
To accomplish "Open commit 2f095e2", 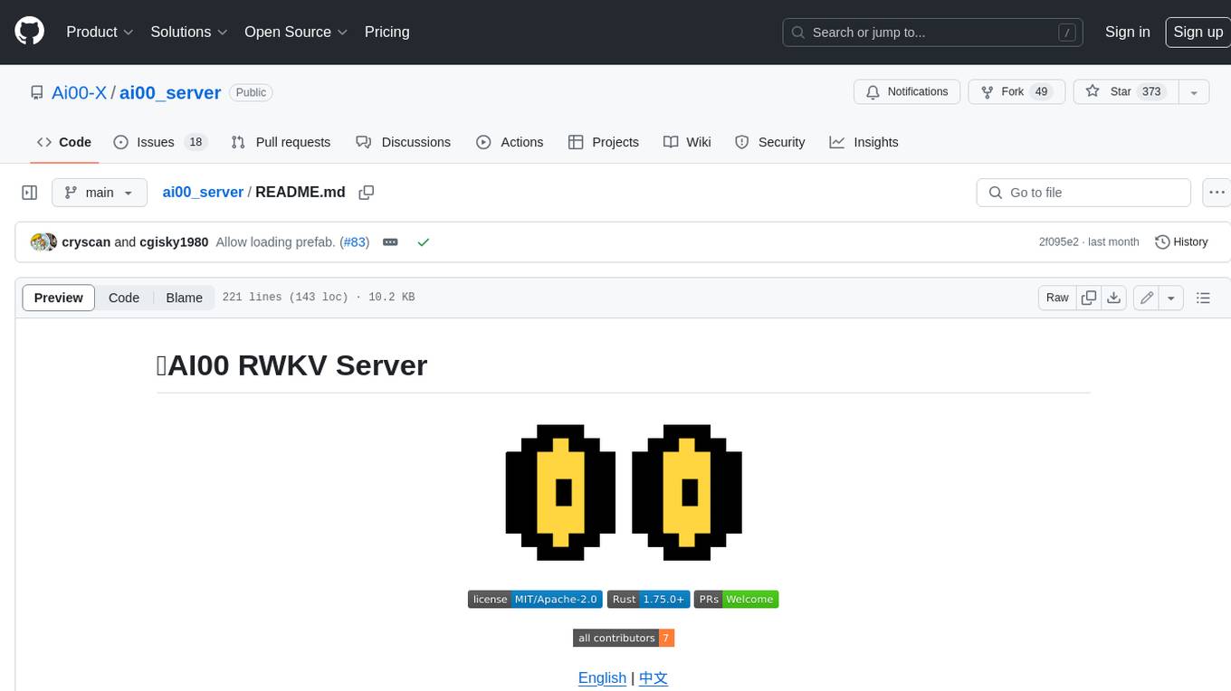I will click(1058, 242).
